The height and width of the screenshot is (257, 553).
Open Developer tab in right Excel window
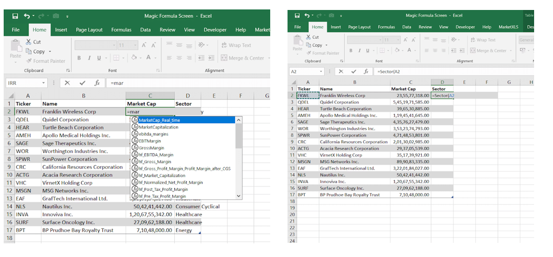(x=465, y=27)
